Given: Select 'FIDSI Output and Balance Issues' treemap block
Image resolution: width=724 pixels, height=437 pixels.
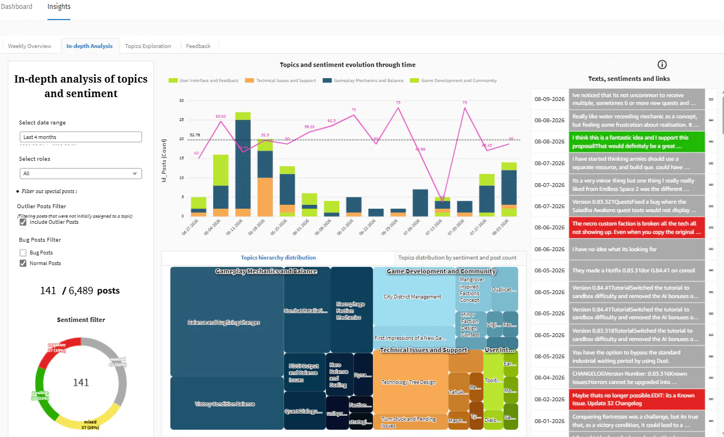Looking at the screenshot, I should coord(304,372).
